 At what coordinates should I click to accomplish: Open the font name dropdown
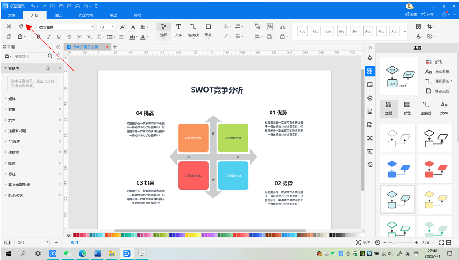(x=92, y=27)
